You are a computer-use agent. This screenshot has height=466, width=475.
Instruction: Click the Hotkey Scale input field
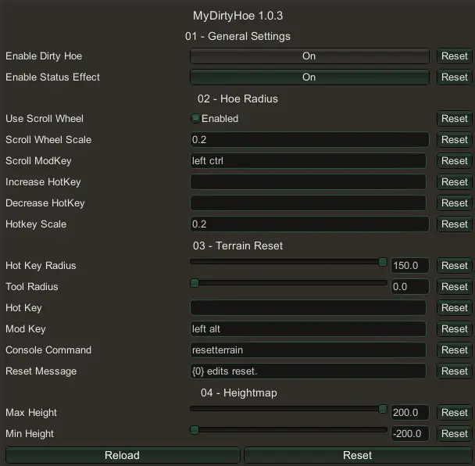coord(309,224)
